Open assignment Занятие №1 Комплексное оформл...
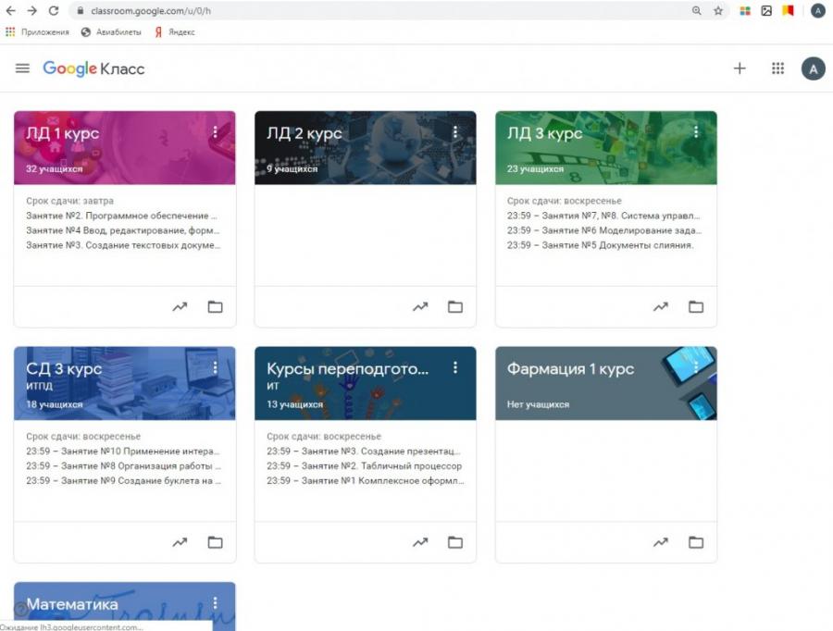 (366, 481)
